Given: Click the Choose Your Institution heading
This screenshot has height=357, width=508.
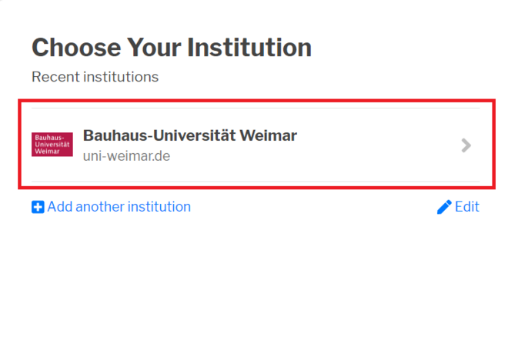Looking at the screenshot, I should click(x=172, y=48).
